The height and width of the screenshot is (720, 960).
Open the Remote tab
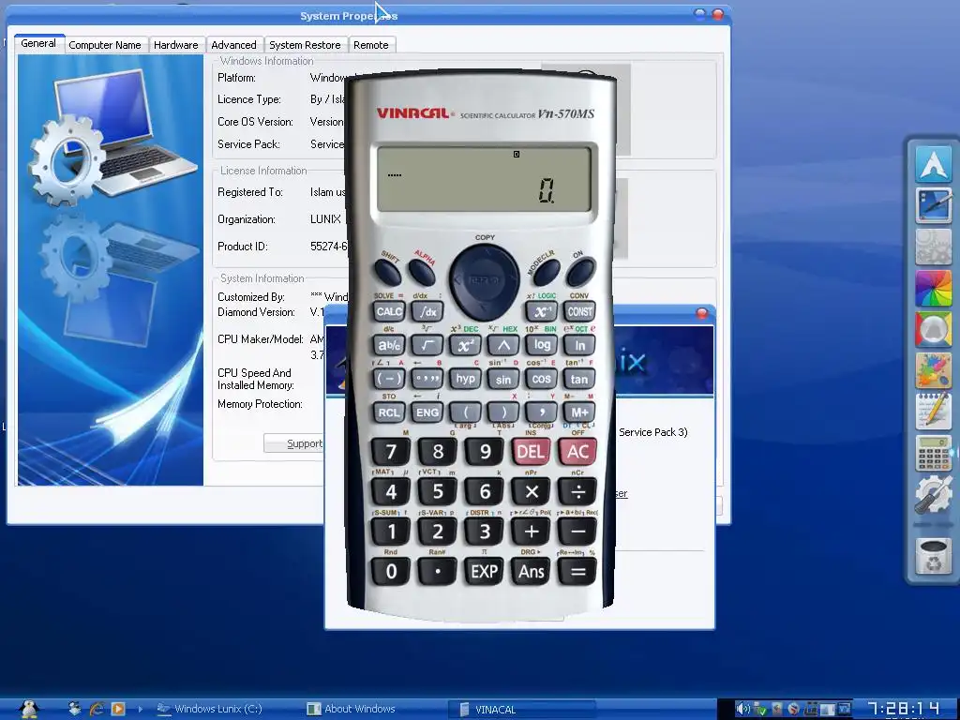371,45
